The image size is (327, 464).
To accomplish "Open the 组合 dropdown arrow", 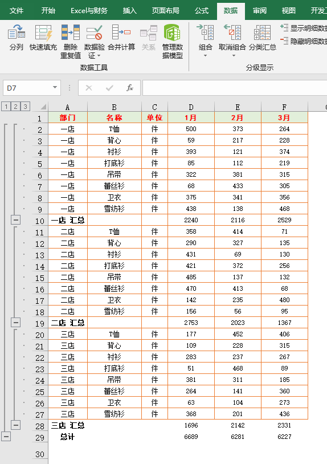I will click(205, 56).
